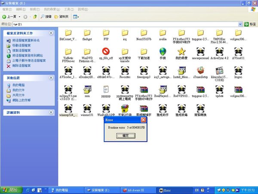
Task: Click the 搜尋 search toolbar button
Action: click(46, 16)
